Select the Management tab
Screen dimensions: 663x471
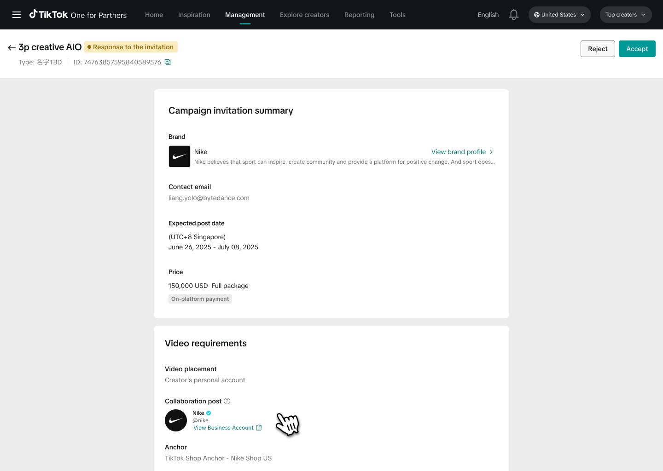[245, 15]
